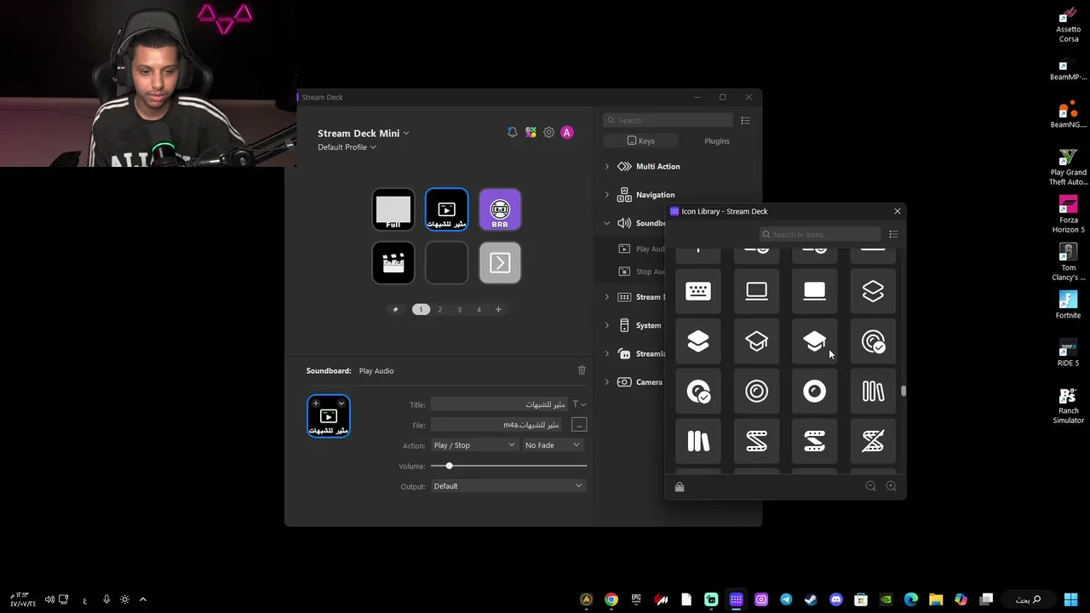Image resolution: width=1090 pixels, height=613 pixels.
Task: Pick the filled laptop icon
Action: point(815,291)
